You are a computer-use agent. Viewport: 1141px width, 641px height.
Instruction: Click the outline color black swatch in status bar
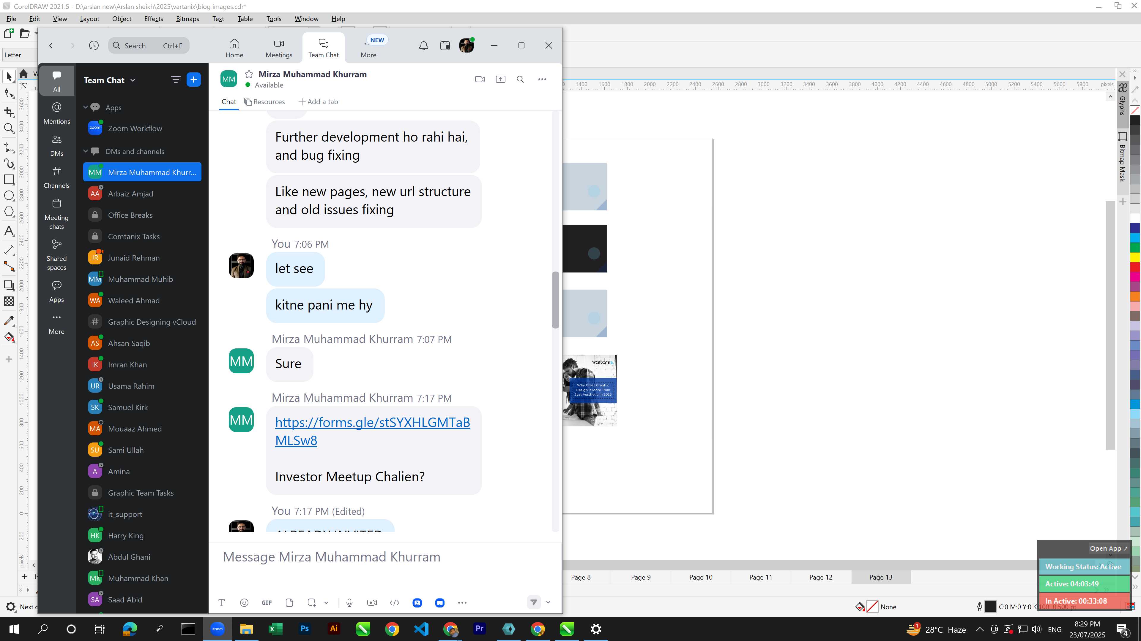(x=990, y=607)
